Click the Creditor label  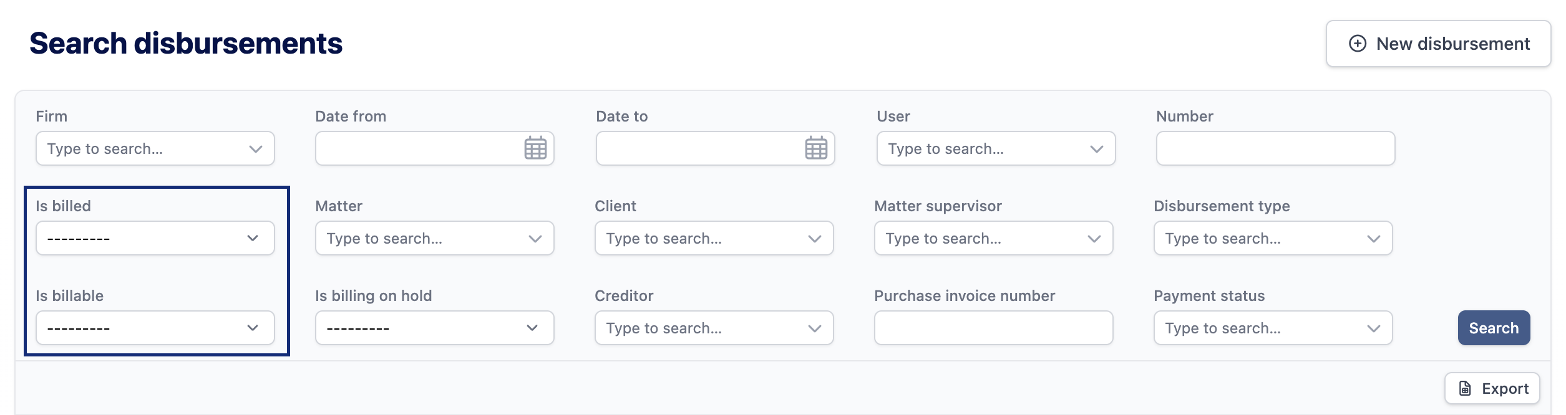[624, 296]
